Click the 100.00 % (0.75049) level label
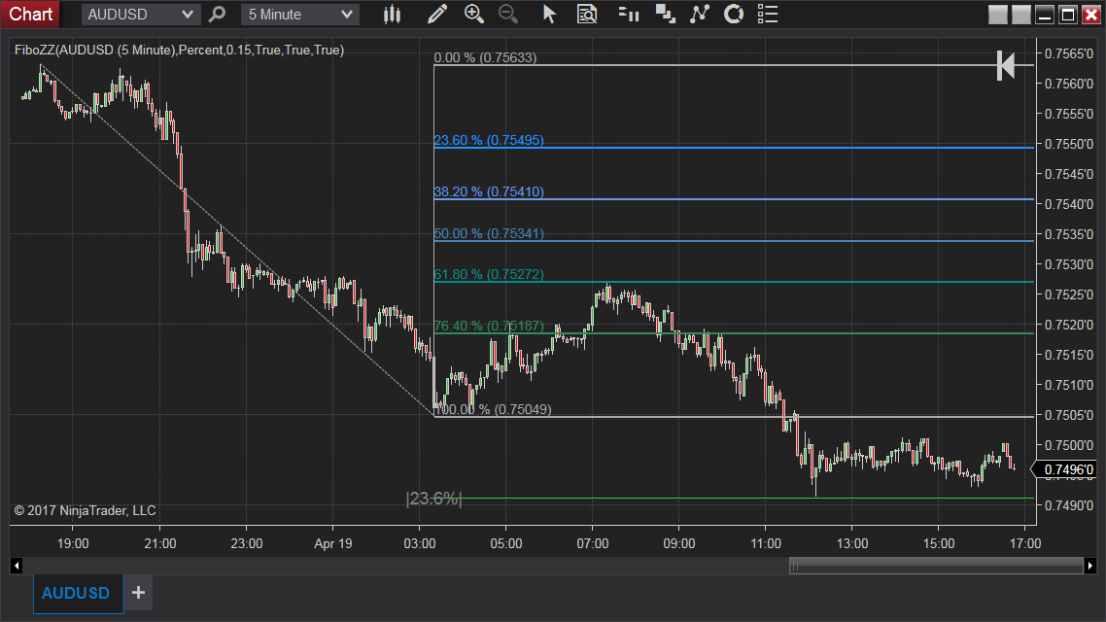This screenshot has width=1106, height=622. (493, 409)
